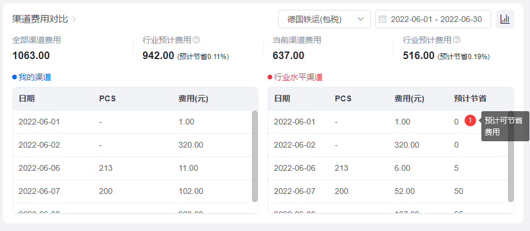Click the calendar icon in date range

tap(383, 19)
